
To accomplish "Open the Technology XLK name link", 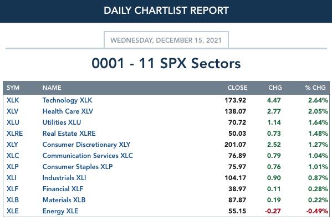I will point(67,100).
